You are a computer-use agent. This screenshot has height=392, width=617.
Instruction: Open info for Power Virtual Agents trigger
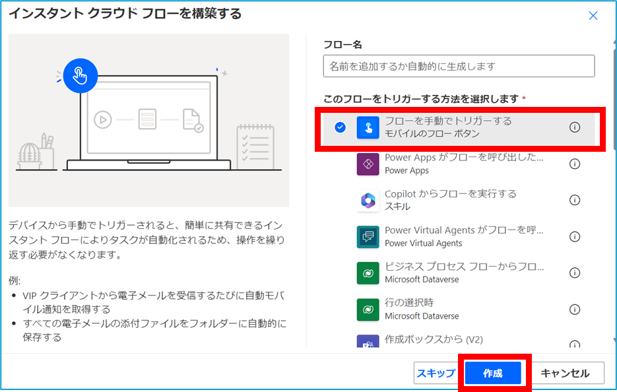[575, 236]
